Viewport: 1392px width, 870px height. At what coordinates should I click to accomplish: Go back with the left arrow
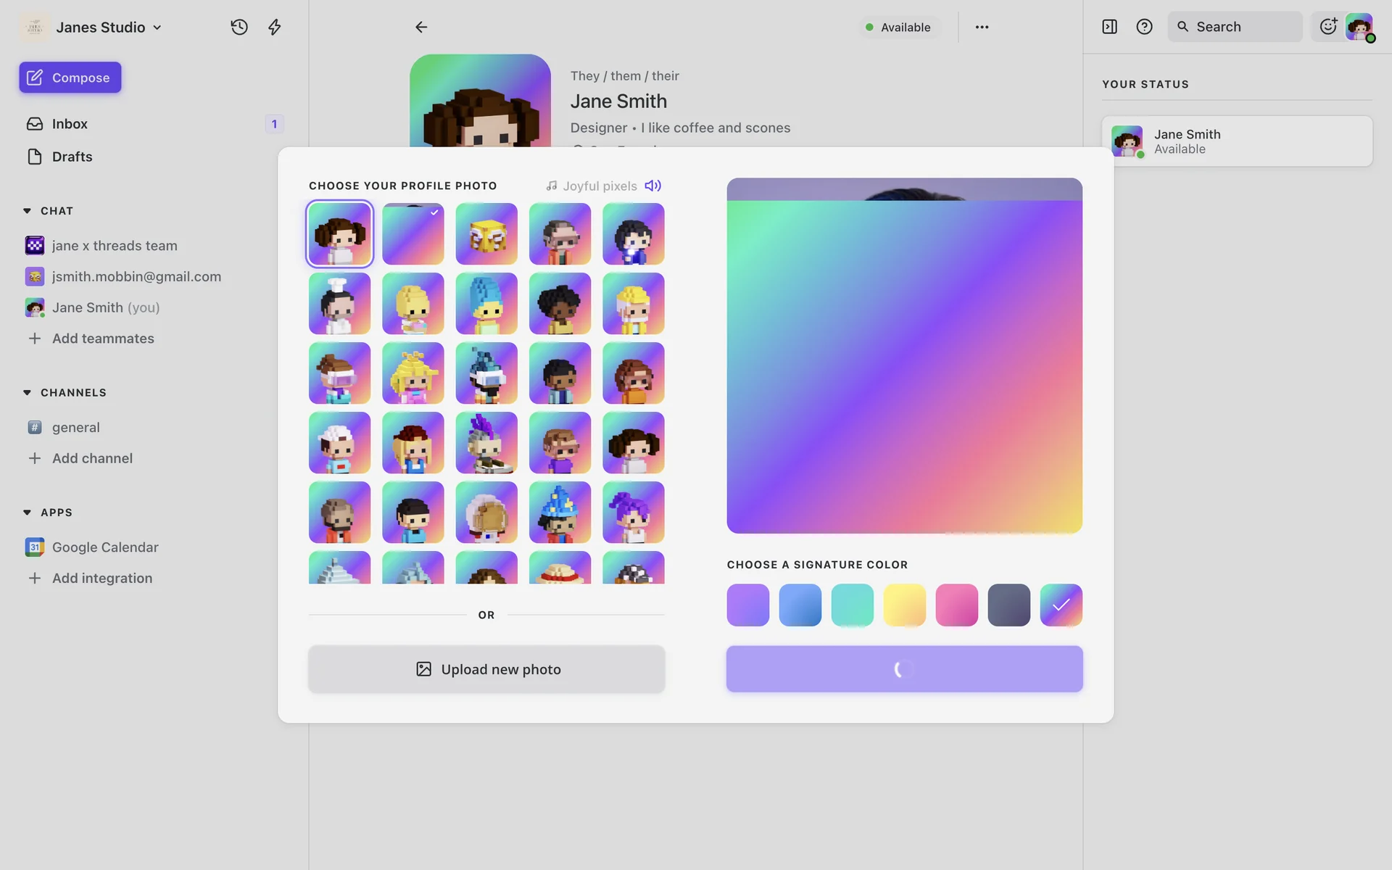pyautogui.click(x=421, y=27)
